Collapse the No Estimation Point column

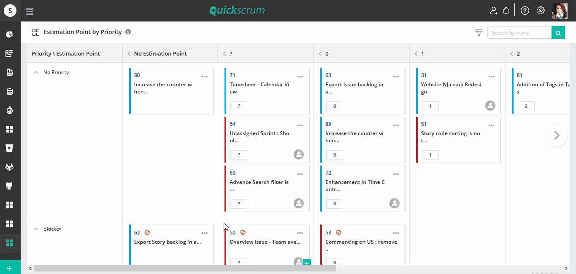(128, 53)
